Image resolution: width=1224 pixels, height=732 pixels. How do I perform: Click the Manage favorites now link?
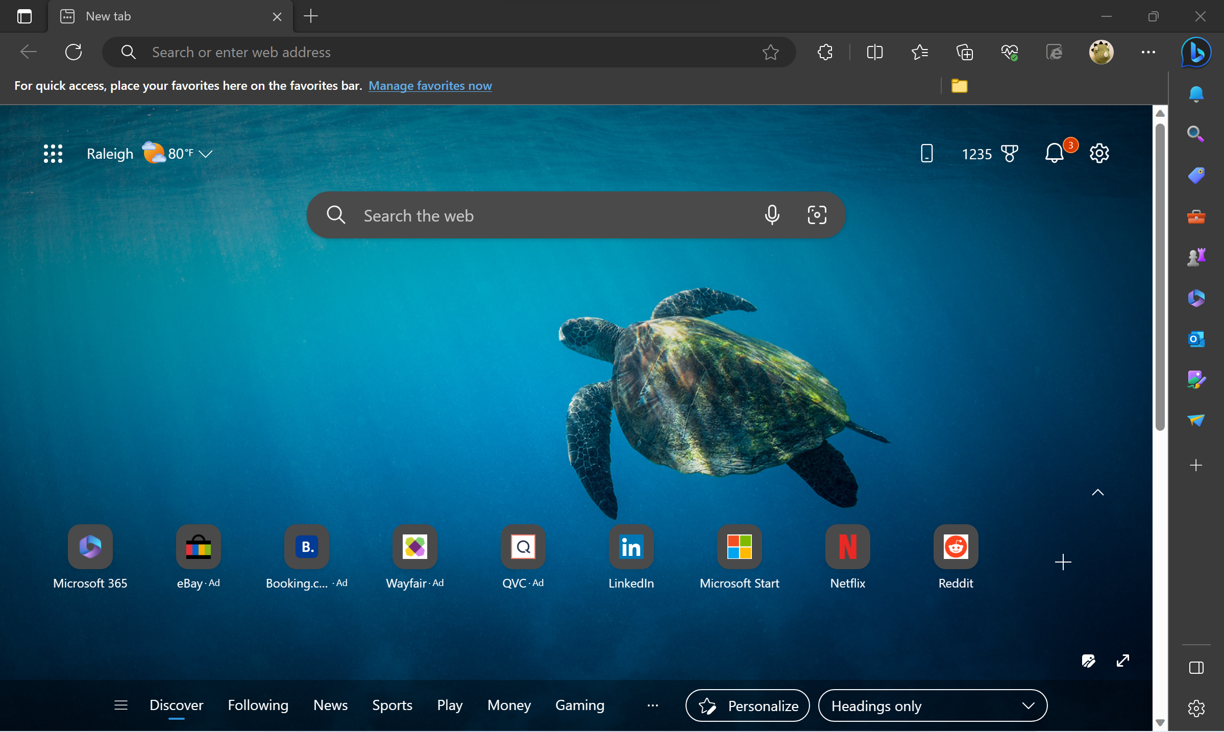tap(430, 86)
